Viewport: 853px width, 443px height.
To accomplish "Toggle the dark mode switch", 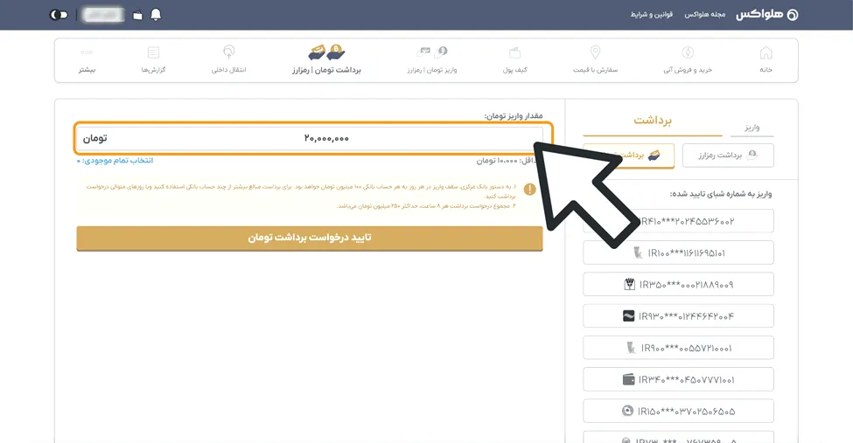I will 59,15.
